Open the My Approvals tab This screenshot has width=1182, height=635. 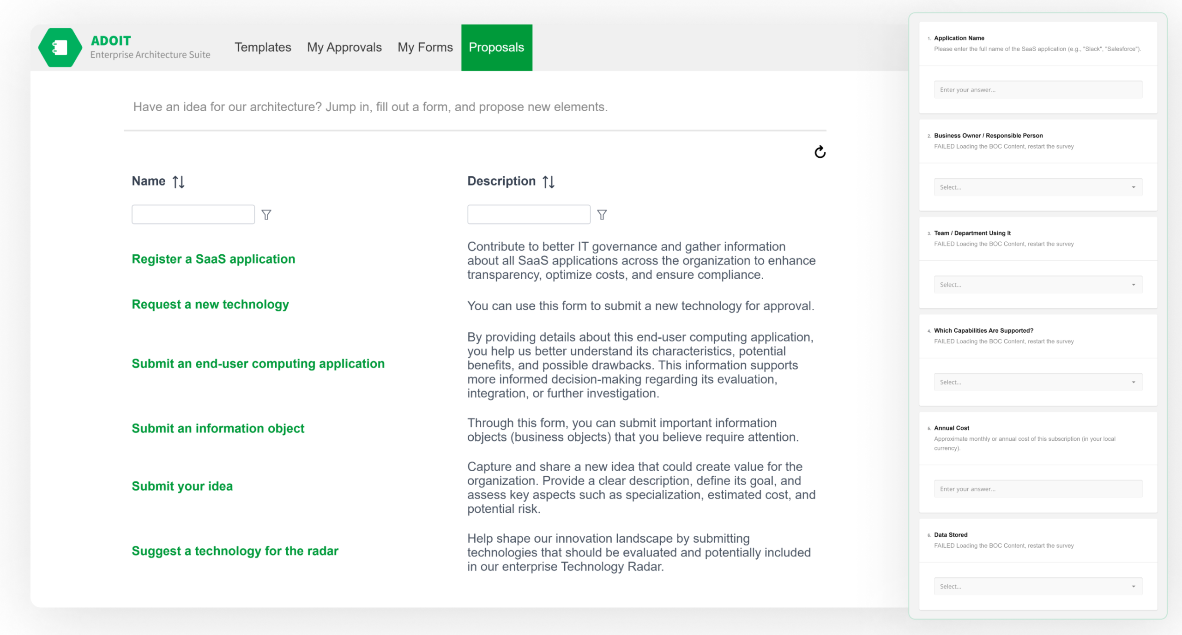344,47
